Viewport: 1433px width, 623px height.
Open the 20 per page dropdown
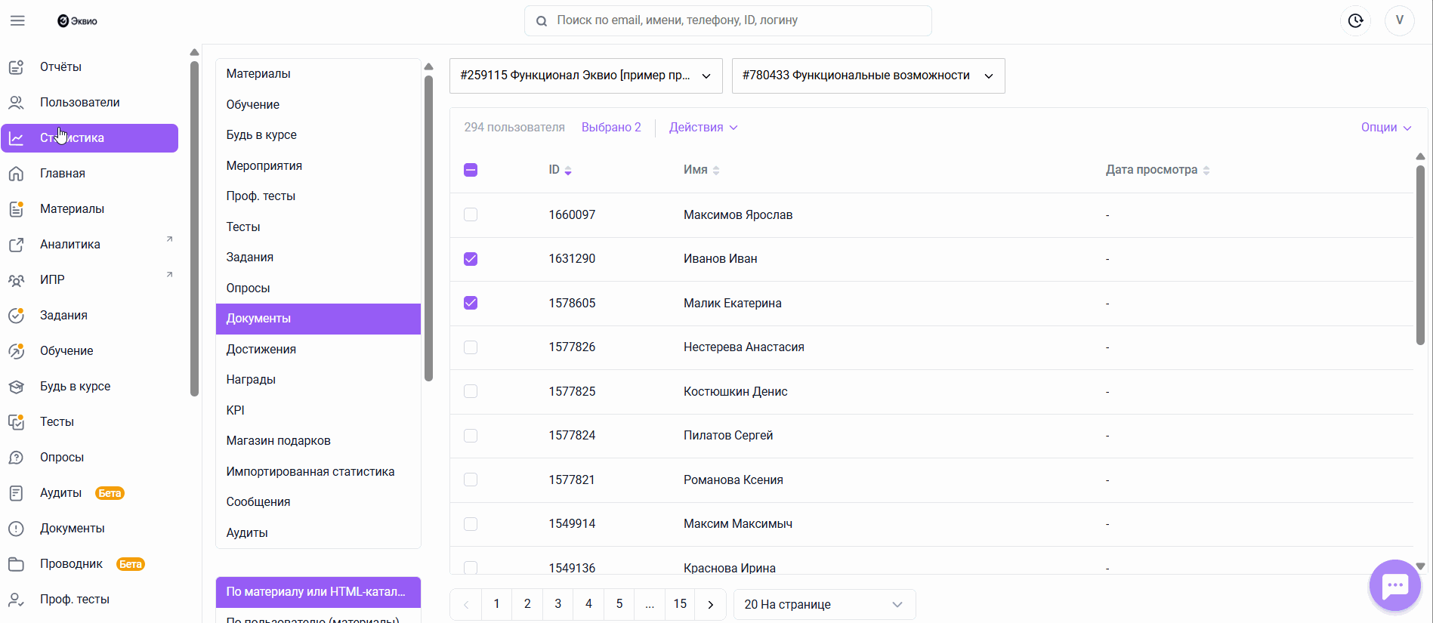pyautogui.click(x=823, y=604)
